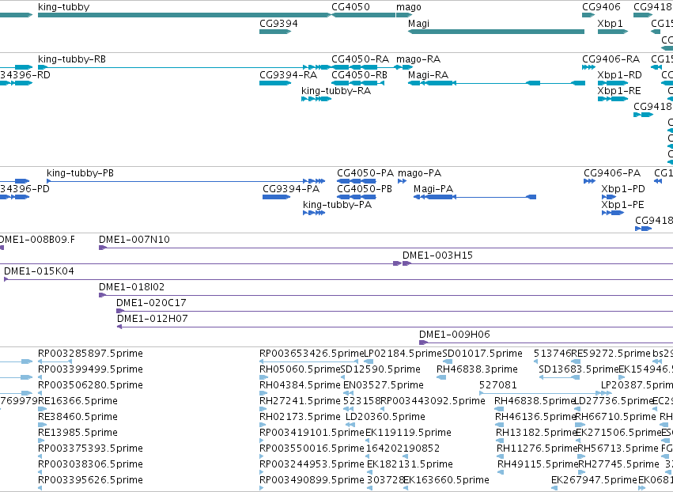This screenshot has height=492, width=673.
Task: Open the Xbp1-RD transcript
Action: tap(613, 83)
